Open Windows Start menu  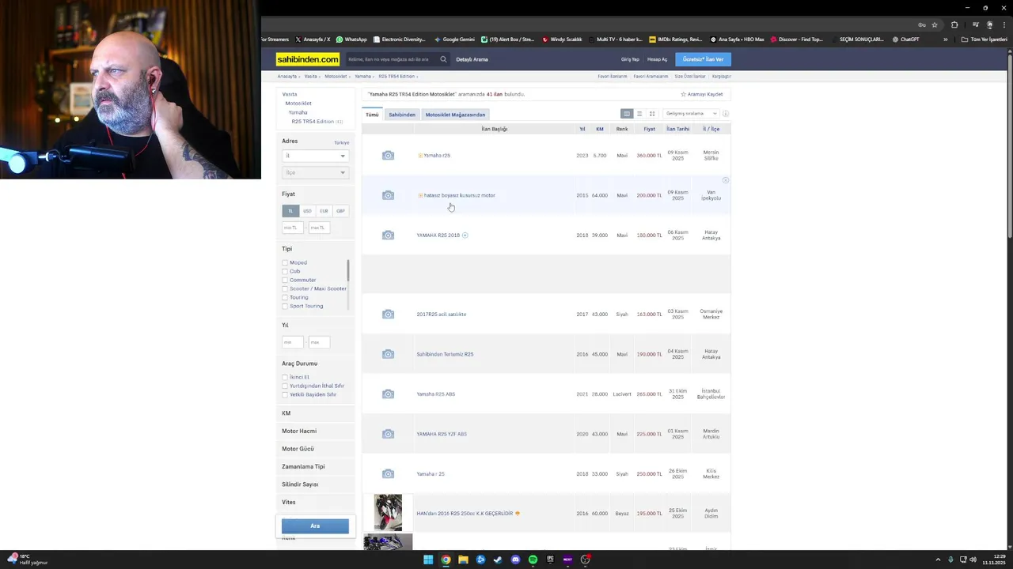pyautogui.click(x=428, y=560)
